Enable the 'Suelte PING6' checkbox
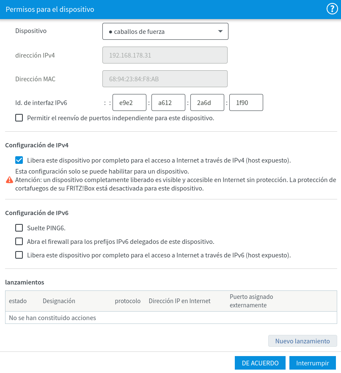Screen dimensions: 341x373 point(19,228)
